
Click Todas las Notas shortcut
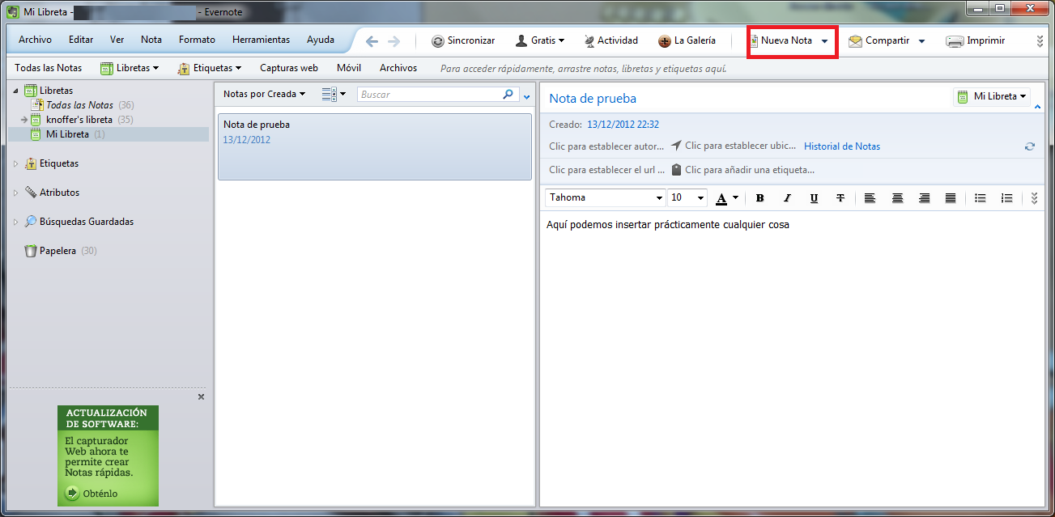(49, 68)
